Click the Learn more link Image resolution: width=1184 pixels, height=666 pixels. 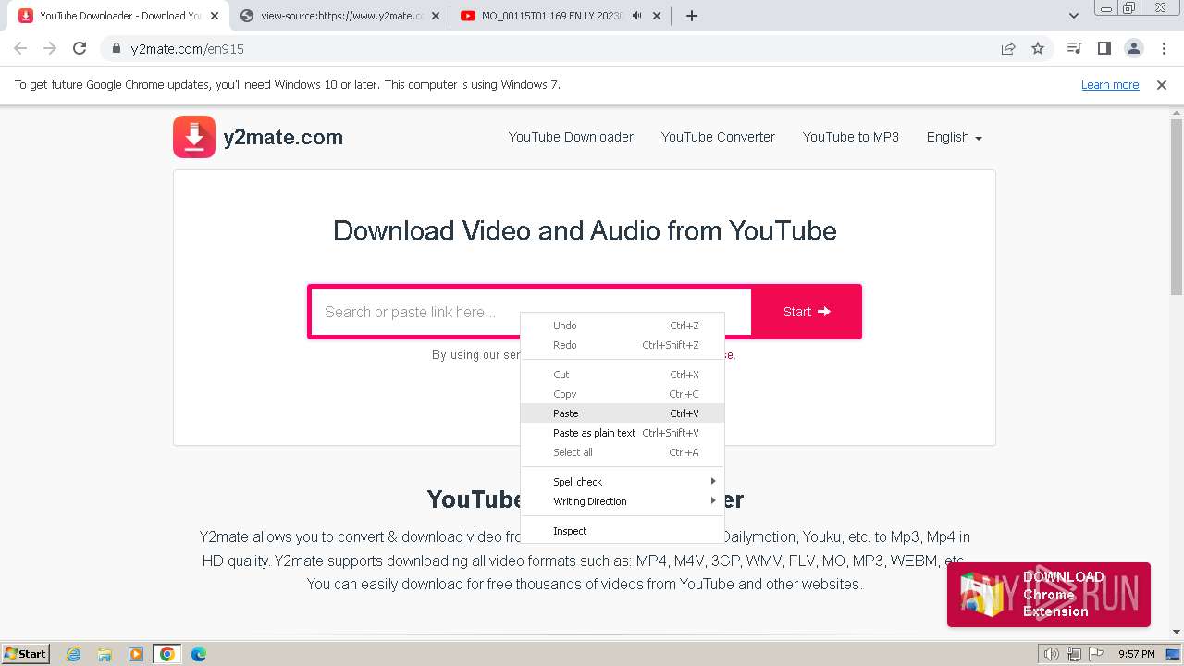[1110, 84]
